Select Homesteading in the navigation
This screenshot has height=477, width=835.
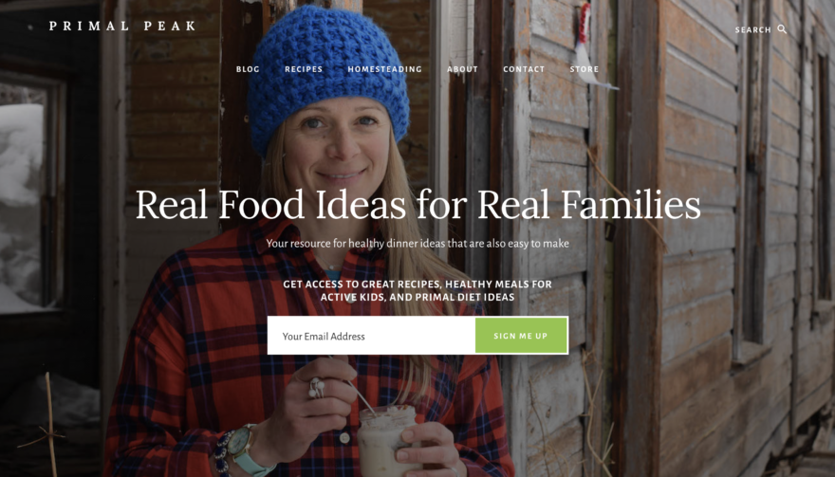click(384, 69)
